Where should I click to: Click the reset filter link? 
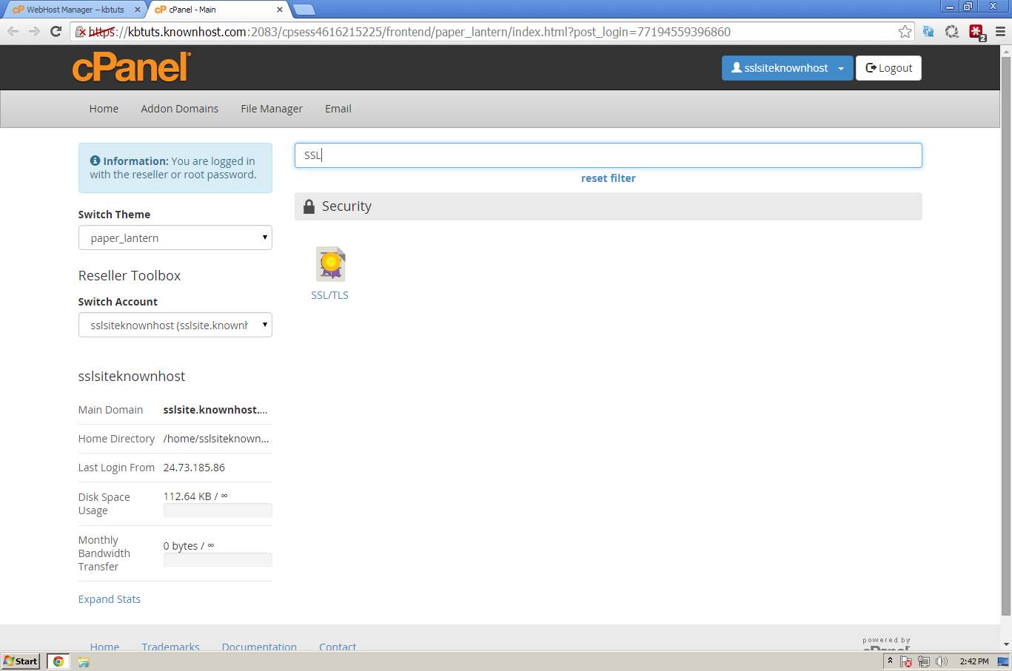(609, 178)
